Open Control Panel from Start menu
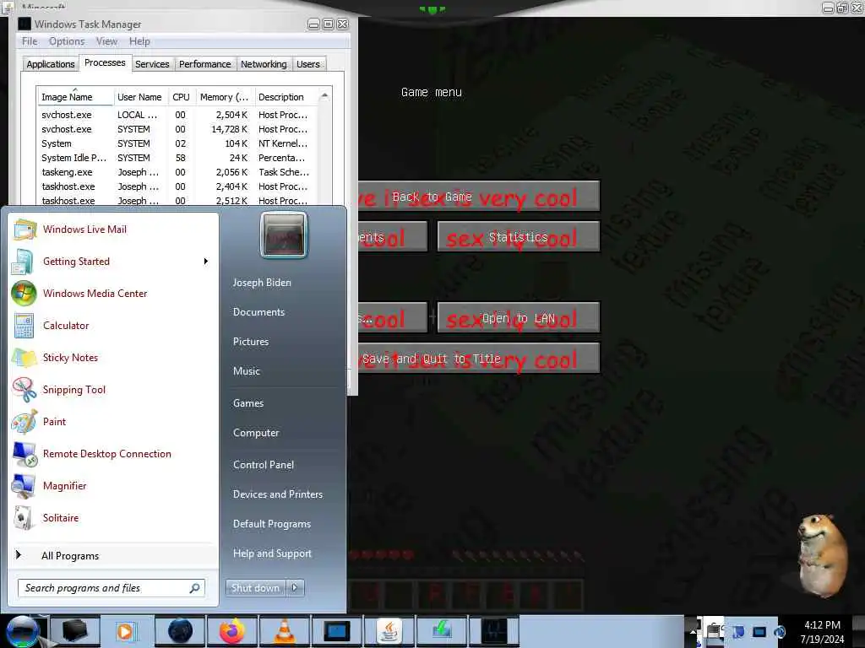Viewport: 865px width, 648px height. [x=264, y=465]
